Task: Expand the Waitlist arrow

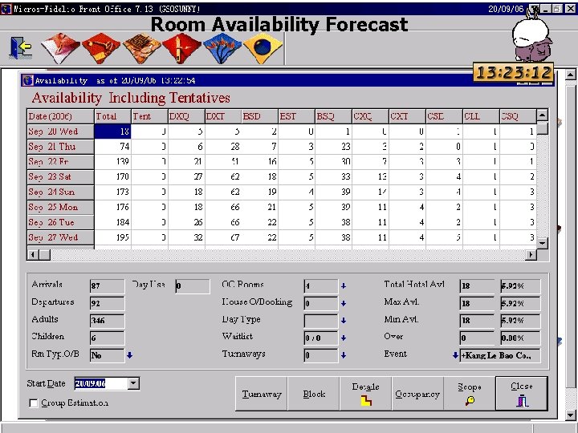Action: coord(344,338)
